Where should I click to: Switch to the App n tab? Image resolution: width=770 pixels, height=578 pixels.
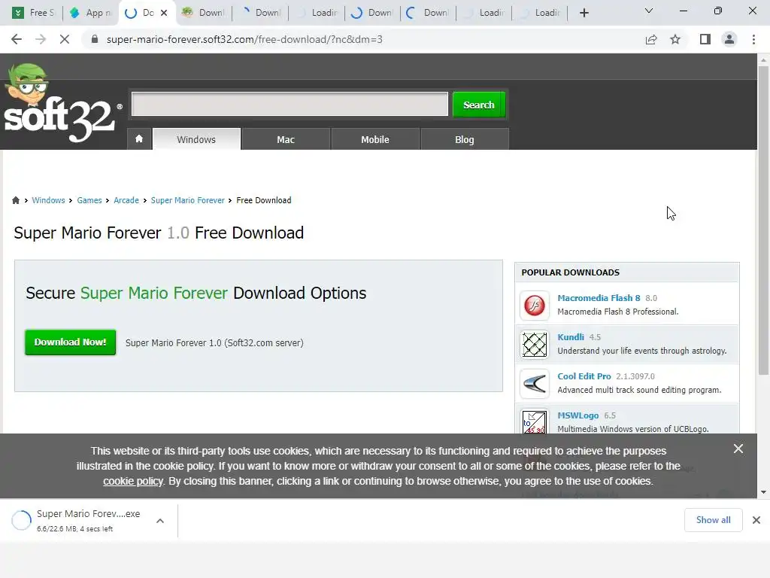[x=91, y=13]
